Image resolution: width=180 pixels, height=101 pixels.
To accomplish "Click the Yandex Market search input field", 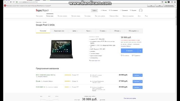I will tap(71, 10).
